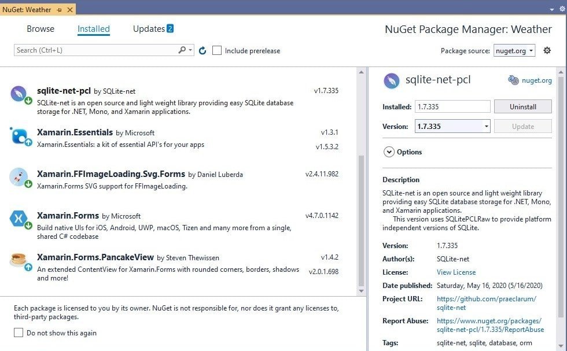567x351 pixels.
Task: Select Xamarin.FFImageLoading.Svg.Forms package title
Action: click(x=111, y=174)
